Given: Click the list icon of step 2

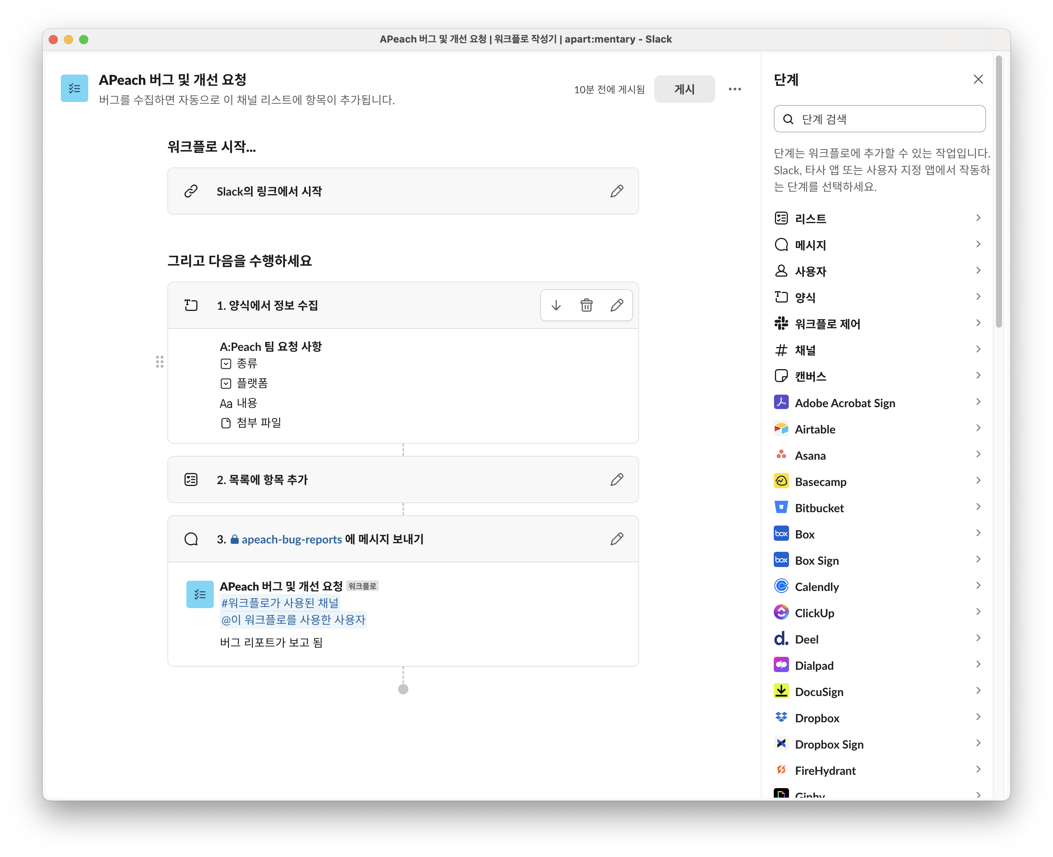Looking at the screenshot, I should [x=191, y=479].
